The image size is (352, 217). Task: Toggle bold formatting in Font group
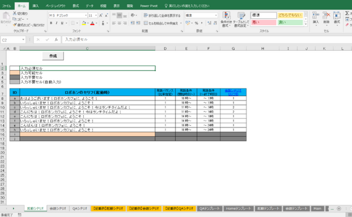[51, 23]
